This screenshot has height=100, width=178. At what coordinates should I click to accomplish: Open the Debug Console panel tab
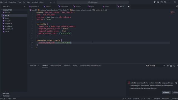56,66
